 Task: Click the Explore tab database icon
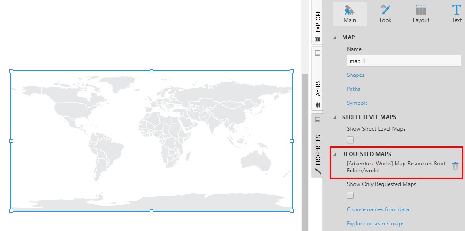318,39
